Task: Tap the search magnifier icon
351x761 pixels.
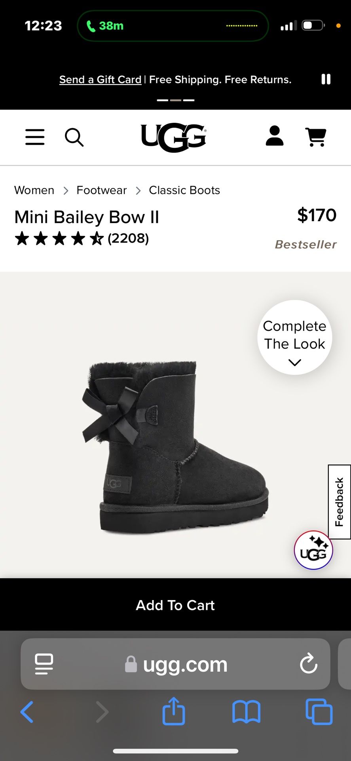Action: click(74, 137)
